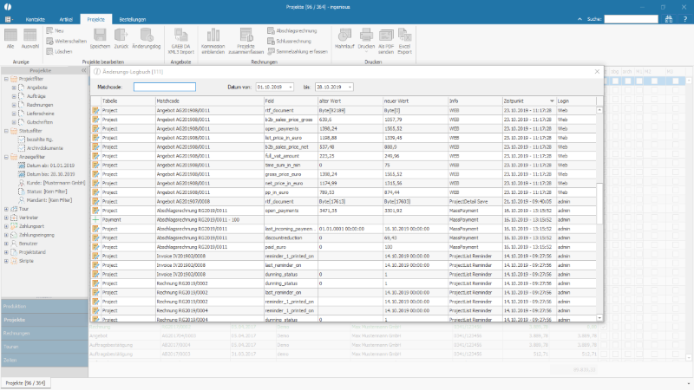Open the Bestellungen tab

[133, 19]
